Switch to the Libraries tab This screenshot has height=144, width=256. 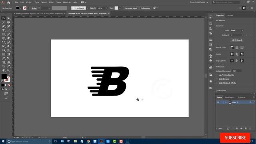230,15
